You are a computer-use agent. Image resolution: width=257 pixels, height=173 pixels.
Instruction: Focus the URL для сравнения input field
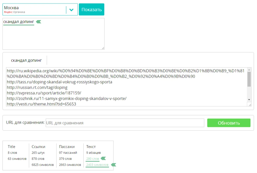point(125,123)
